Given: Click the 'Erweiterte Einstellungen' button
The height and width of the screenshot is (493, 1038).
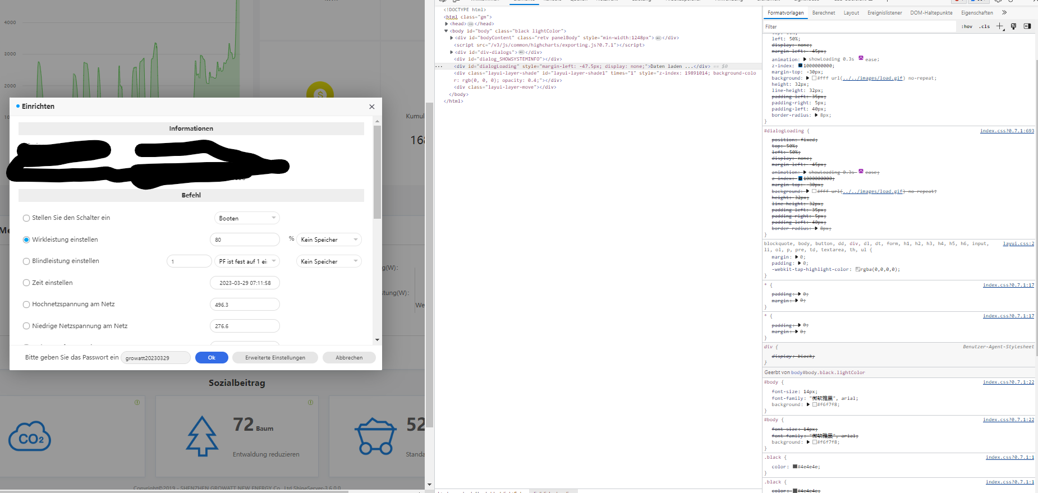Looking at the screenshot, I should (x=275, y=358).
